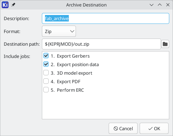Select the Perform ERC list item text
The height and width of the screenshot is (136, 173).
pyautogui.click(x=70, y=90)
